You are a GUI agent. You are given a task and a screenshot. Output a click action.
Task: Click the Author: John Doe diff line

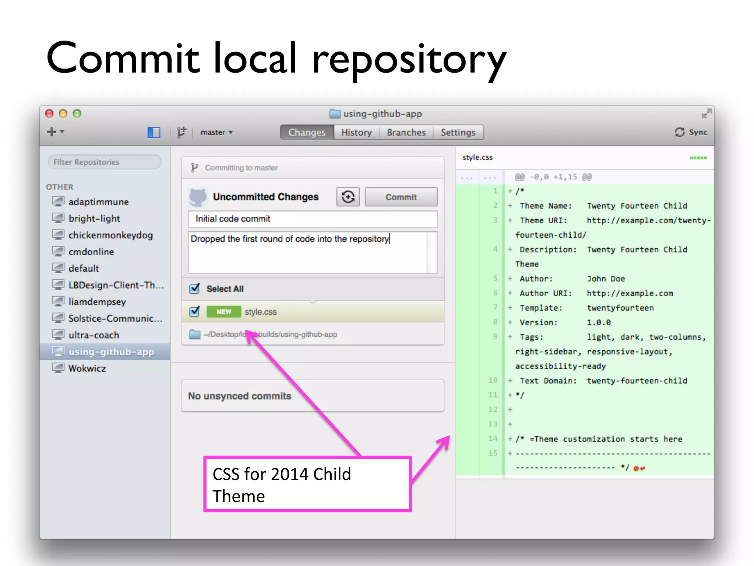[x=572, y=279]
